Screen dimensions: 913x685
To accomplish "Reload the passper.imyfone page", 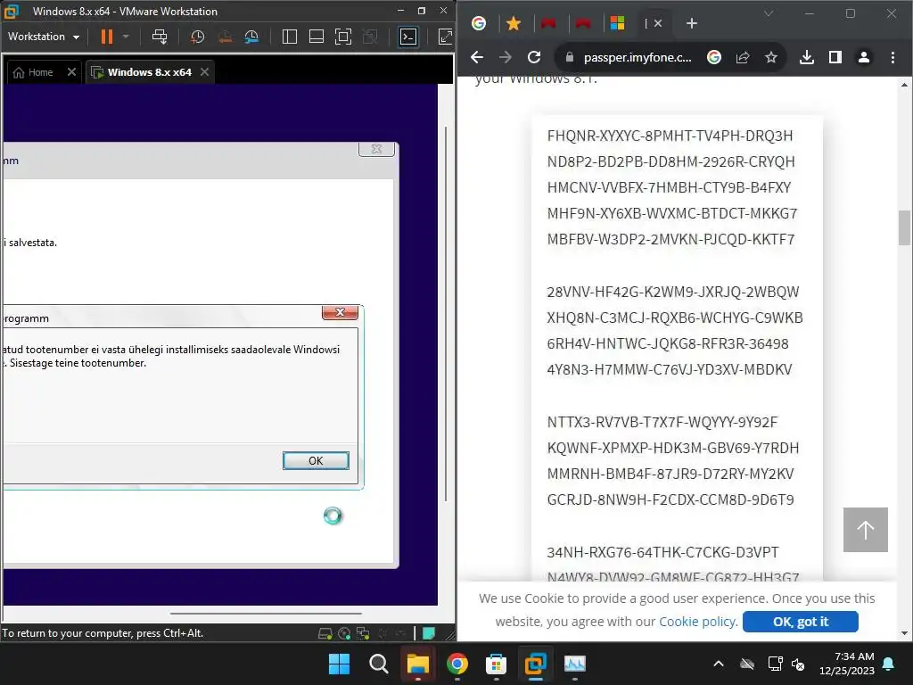I will [x=534, y=57].
